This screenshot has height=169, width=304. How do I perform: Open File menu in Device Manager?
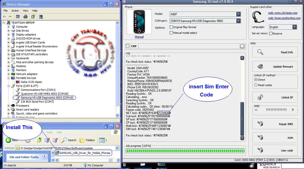coord(6,11)
